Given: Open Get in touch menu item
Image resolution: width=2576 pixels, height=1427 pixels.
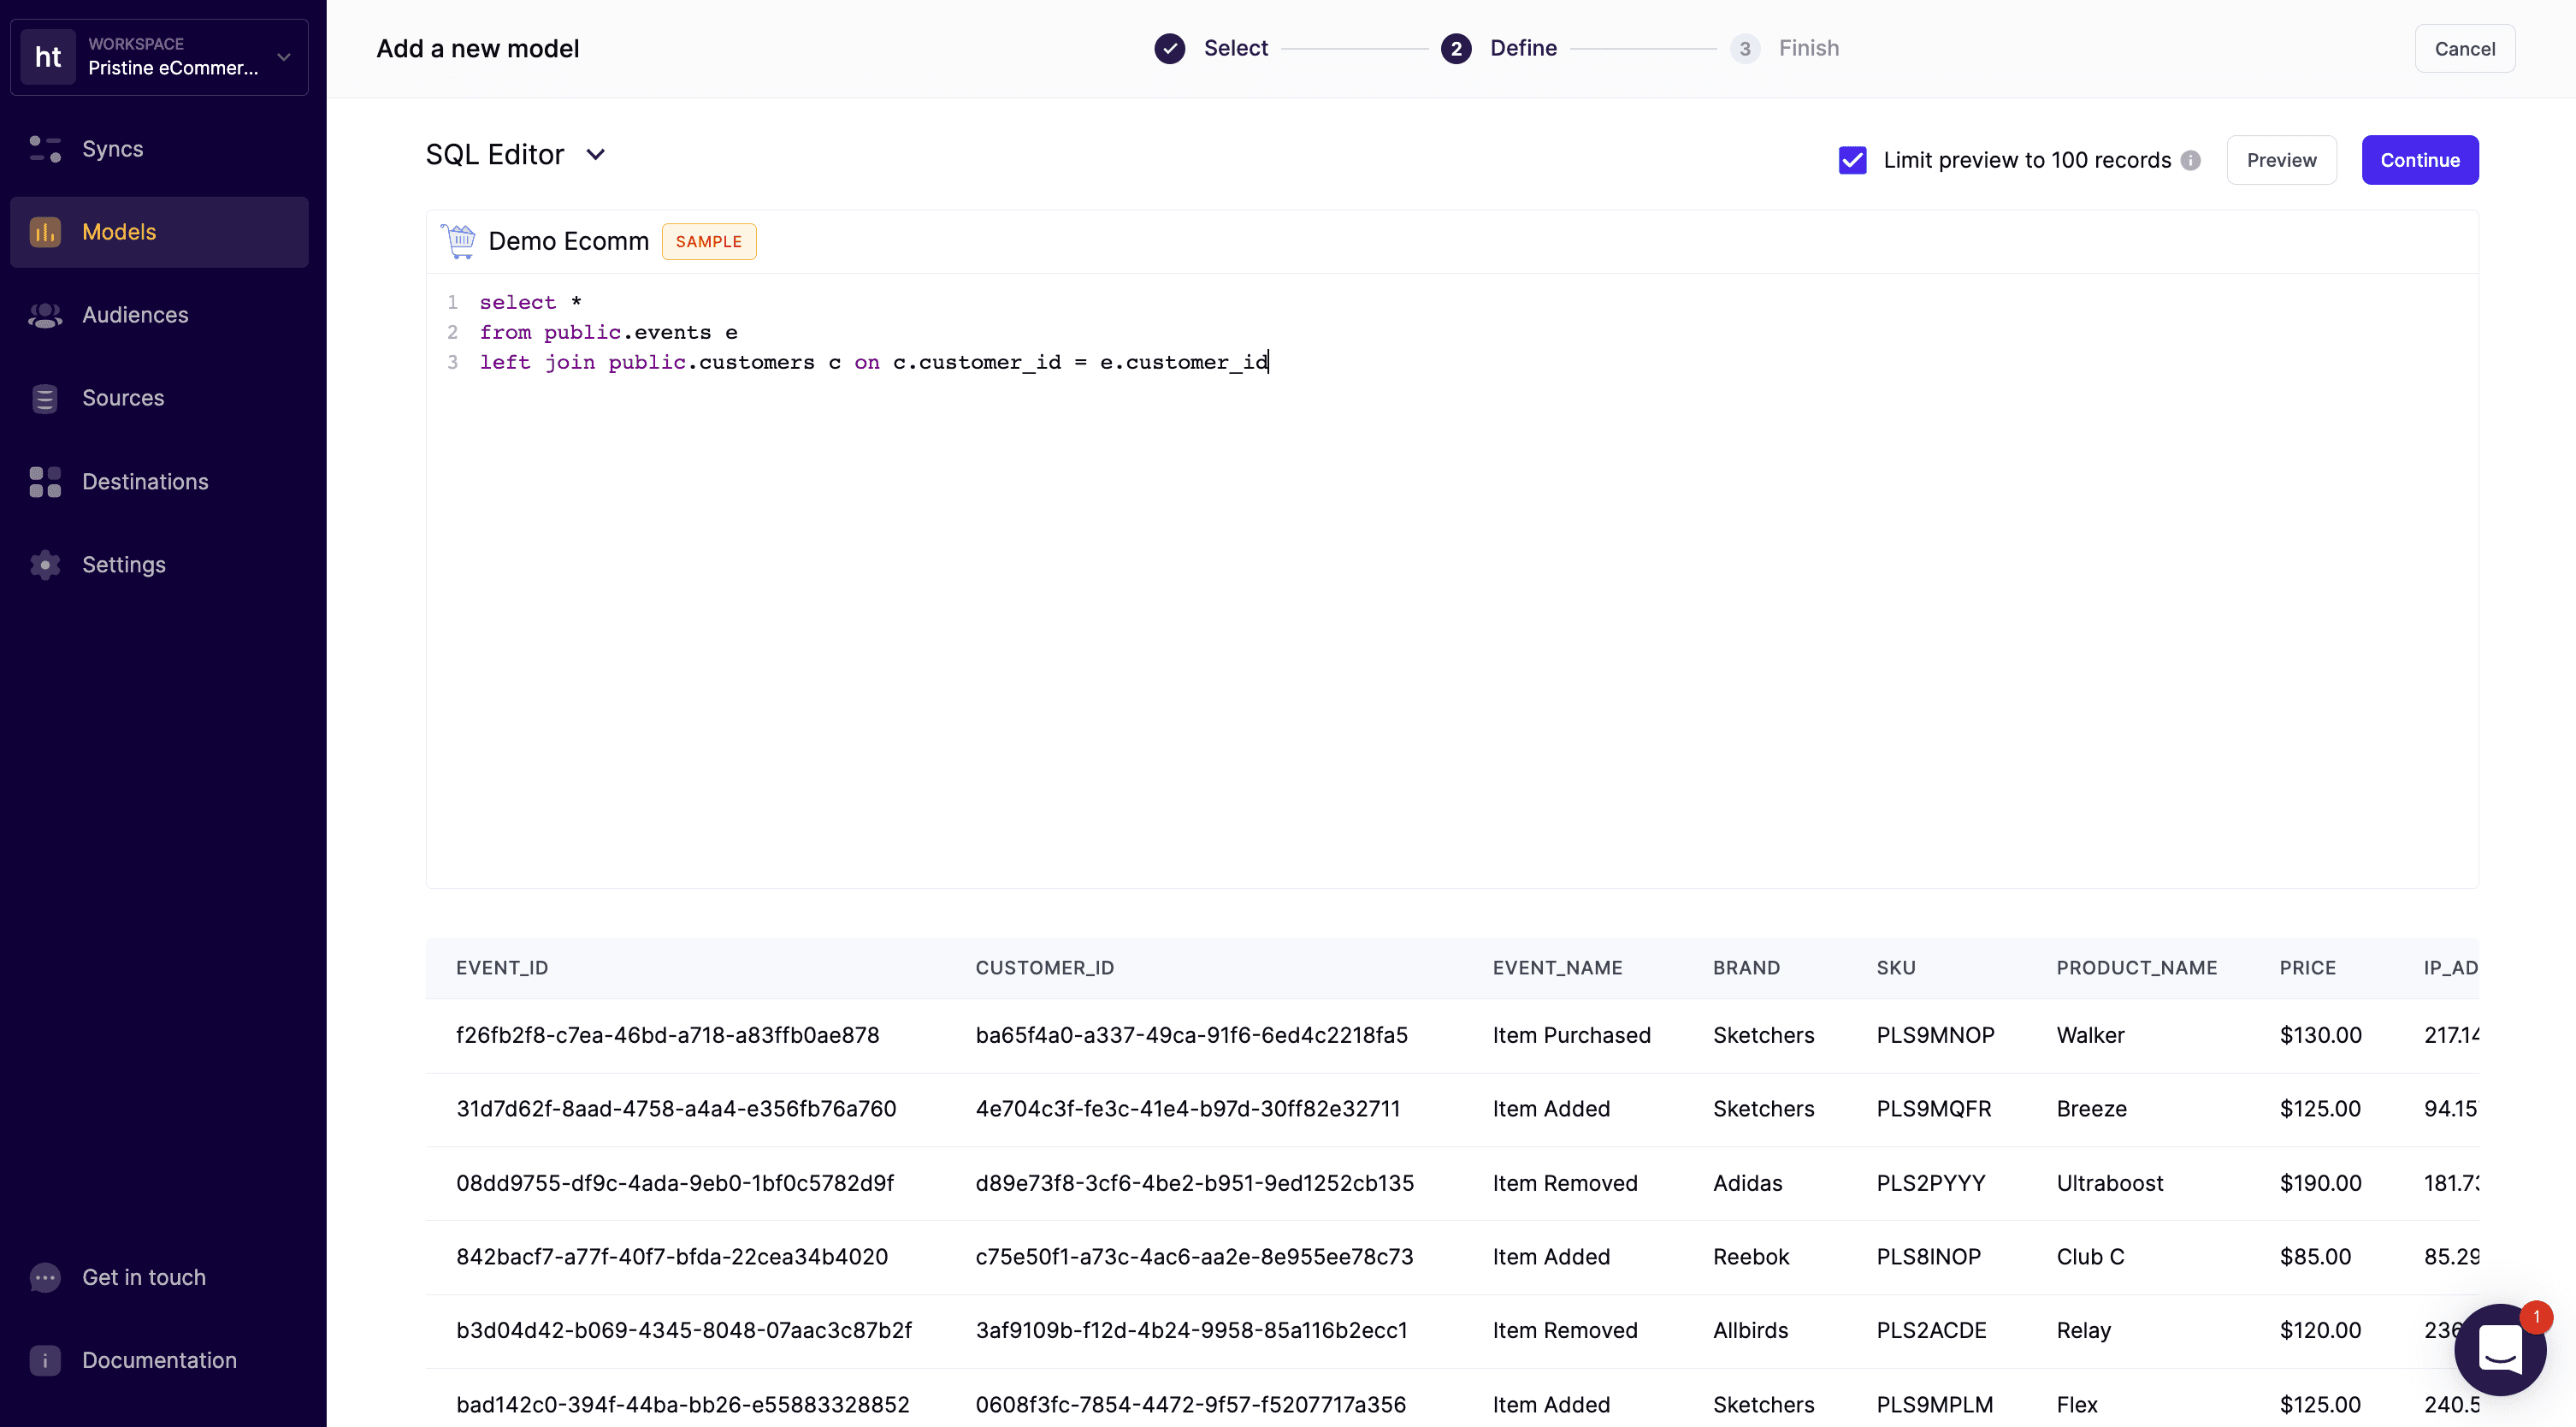Looking at the screenshot, I should tap(143, 1277).
